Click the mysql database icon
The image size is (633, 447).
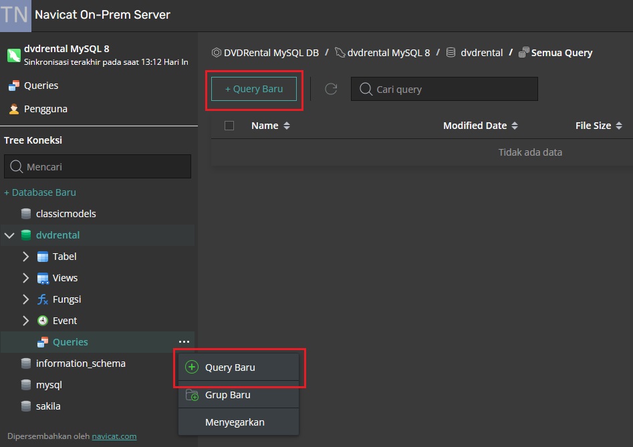tap(26, 385)
